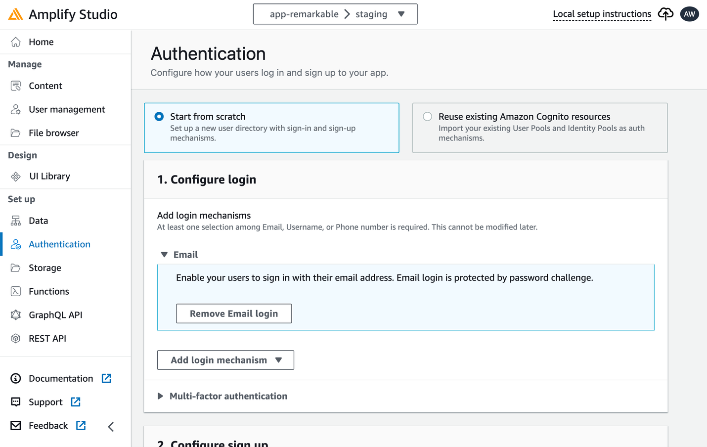Click the Support chat icon
707x447 pixels.
click(16, 402)
